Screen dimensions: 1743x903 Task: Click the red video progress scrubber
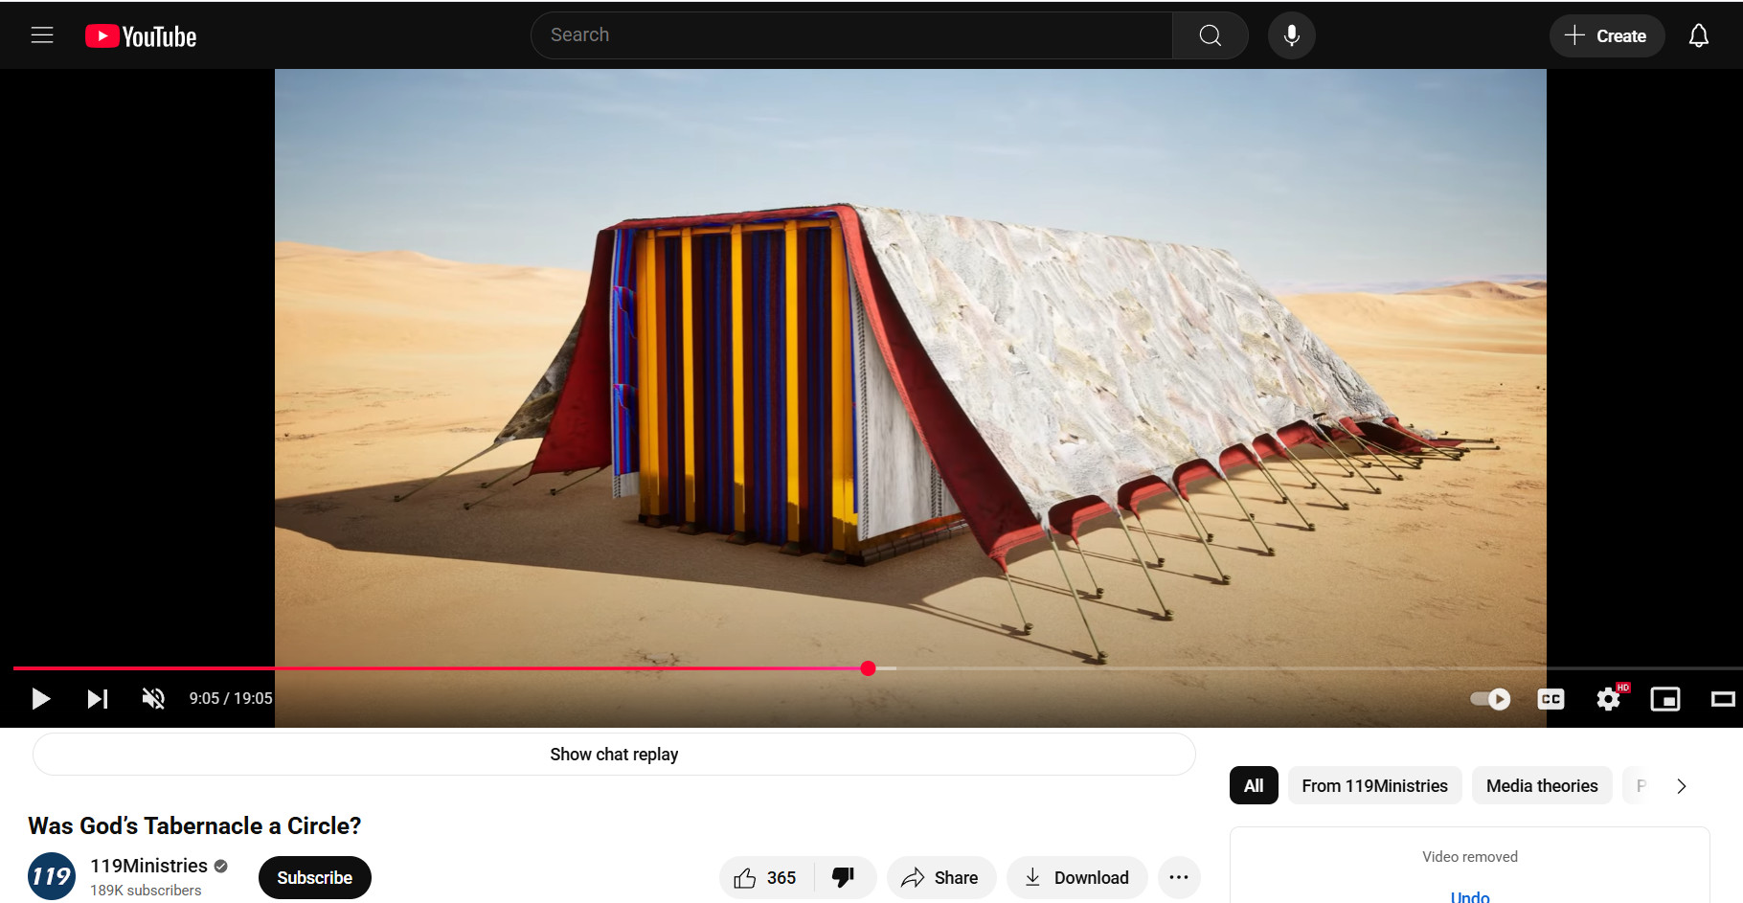pyautogui.click(x=868, y=668)
